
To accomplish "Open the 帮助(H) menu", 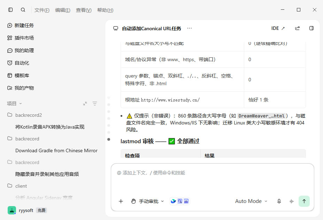I will click(105, 10).
